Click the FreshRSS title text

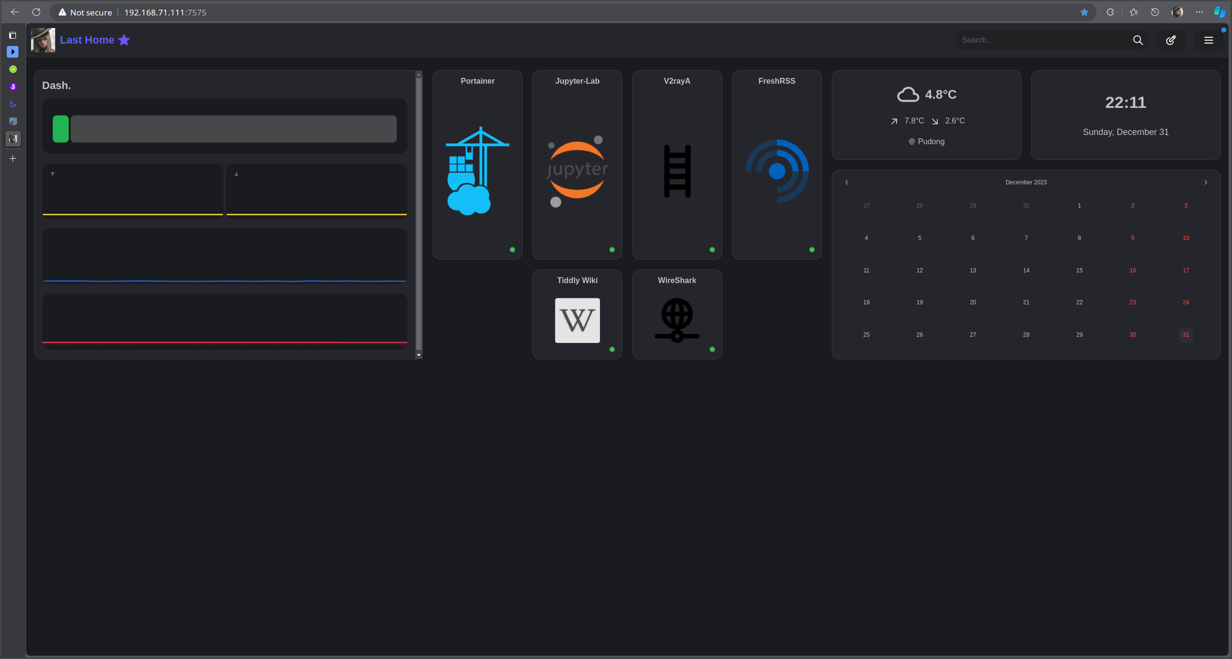pyautogui.click(x=777, y=81)
